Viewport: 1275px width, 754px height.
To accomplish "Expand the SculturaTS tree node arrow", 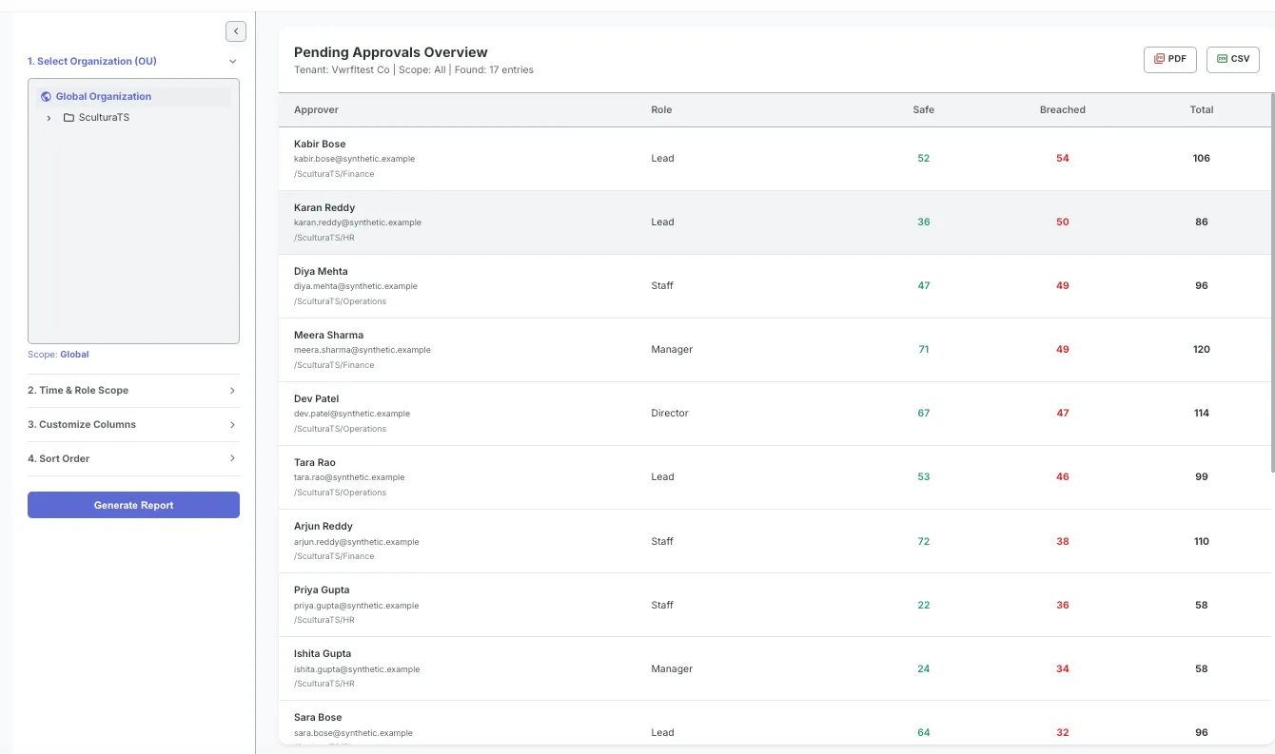I will click(49, 118).
